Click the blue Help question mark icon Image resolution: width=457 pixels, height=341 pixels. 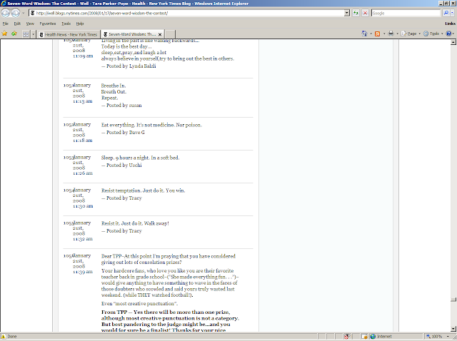[x=449, y=34]
